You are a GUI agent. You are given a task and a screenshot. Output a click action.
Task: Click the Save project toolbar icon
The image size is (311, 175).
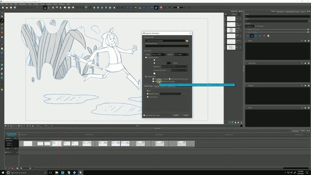(x=11, y=8)
